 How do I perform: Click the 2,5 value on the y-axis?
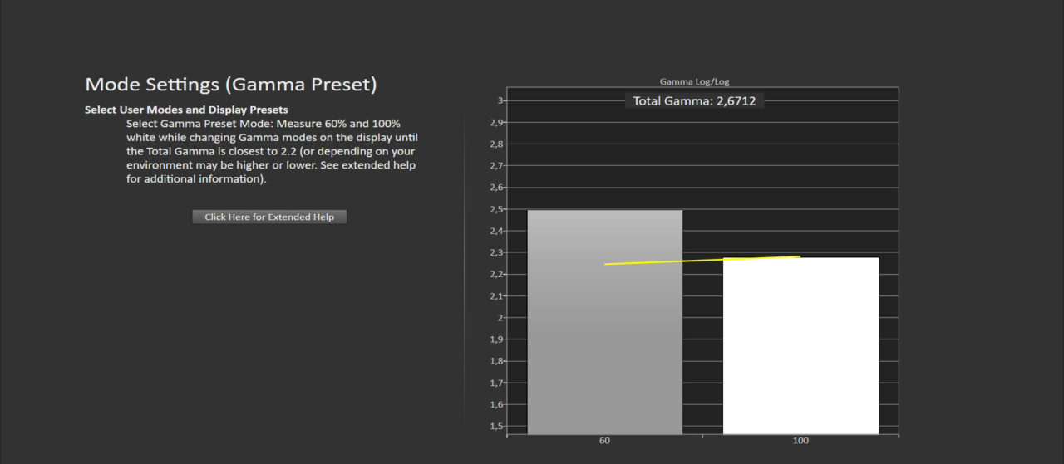click(495, 209)
